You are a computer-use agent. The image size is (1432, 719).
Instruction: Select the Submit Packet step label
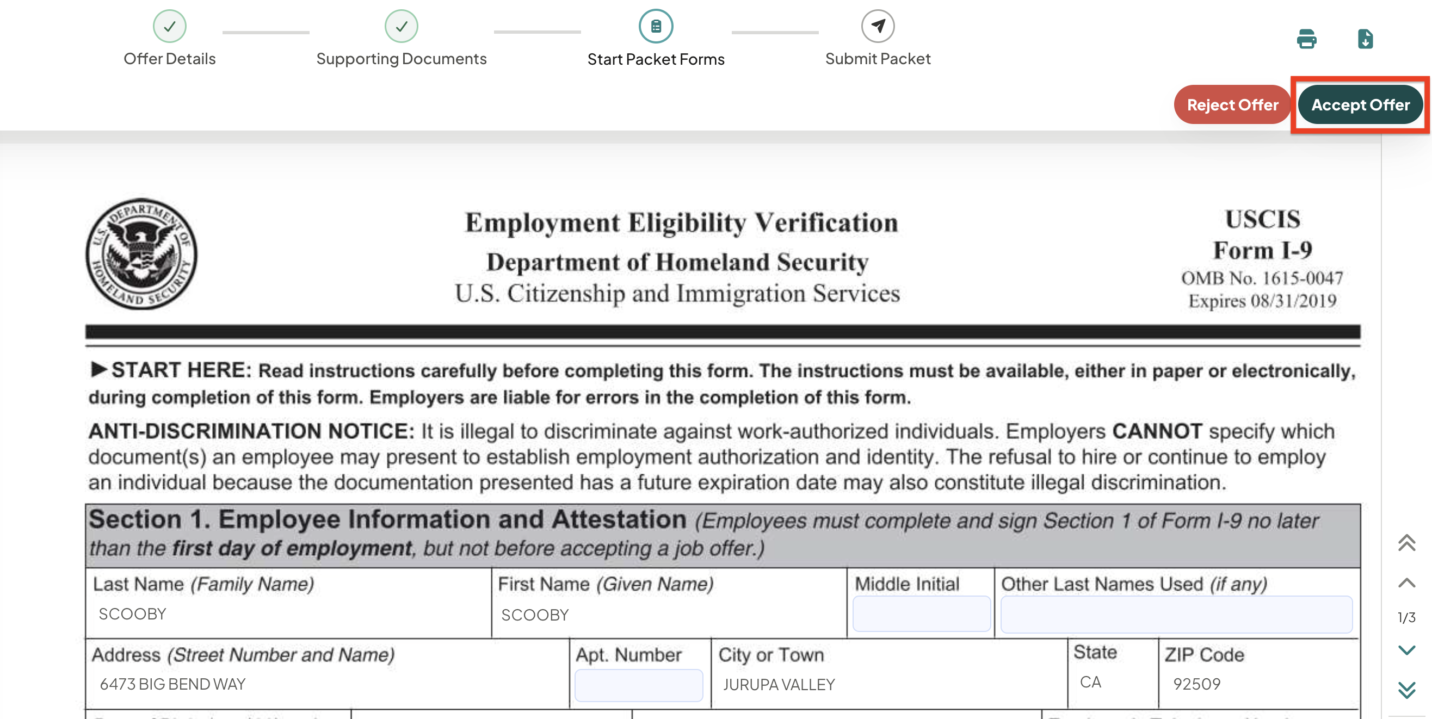[x=878, y=59]
